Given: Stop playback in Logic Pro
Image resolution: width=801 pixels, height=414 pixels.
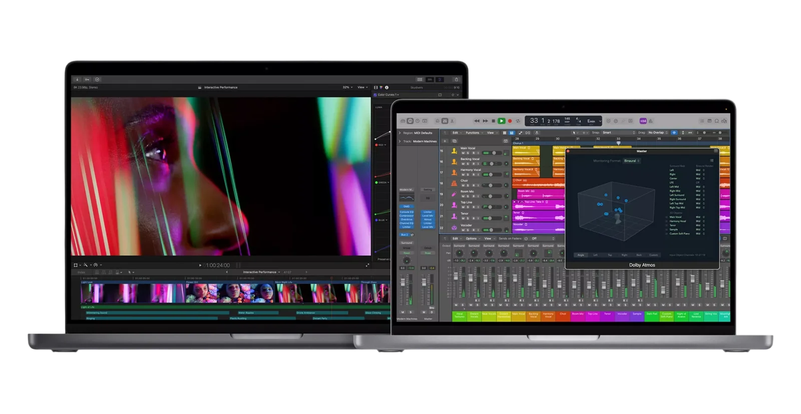Looking at the screenshot, I should (493, 121).
